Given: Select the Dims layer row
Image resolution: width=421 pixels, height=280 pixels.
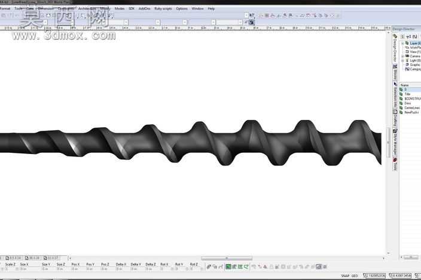Looking at the screenshot, I should 410,103.
